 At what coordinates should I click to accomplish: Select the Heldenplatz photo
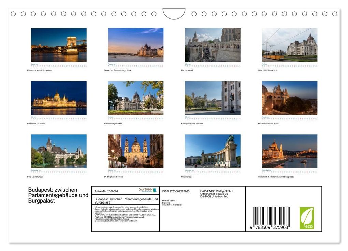tap(213, 151)
